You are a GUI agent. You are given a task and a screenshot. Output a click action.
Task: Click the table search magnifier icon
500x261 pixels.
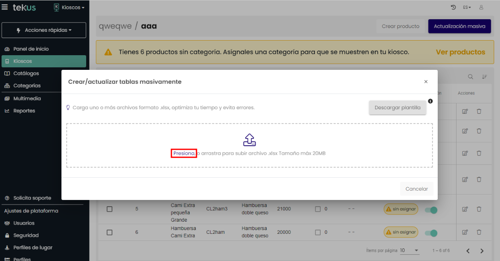(x=471, y=77)
